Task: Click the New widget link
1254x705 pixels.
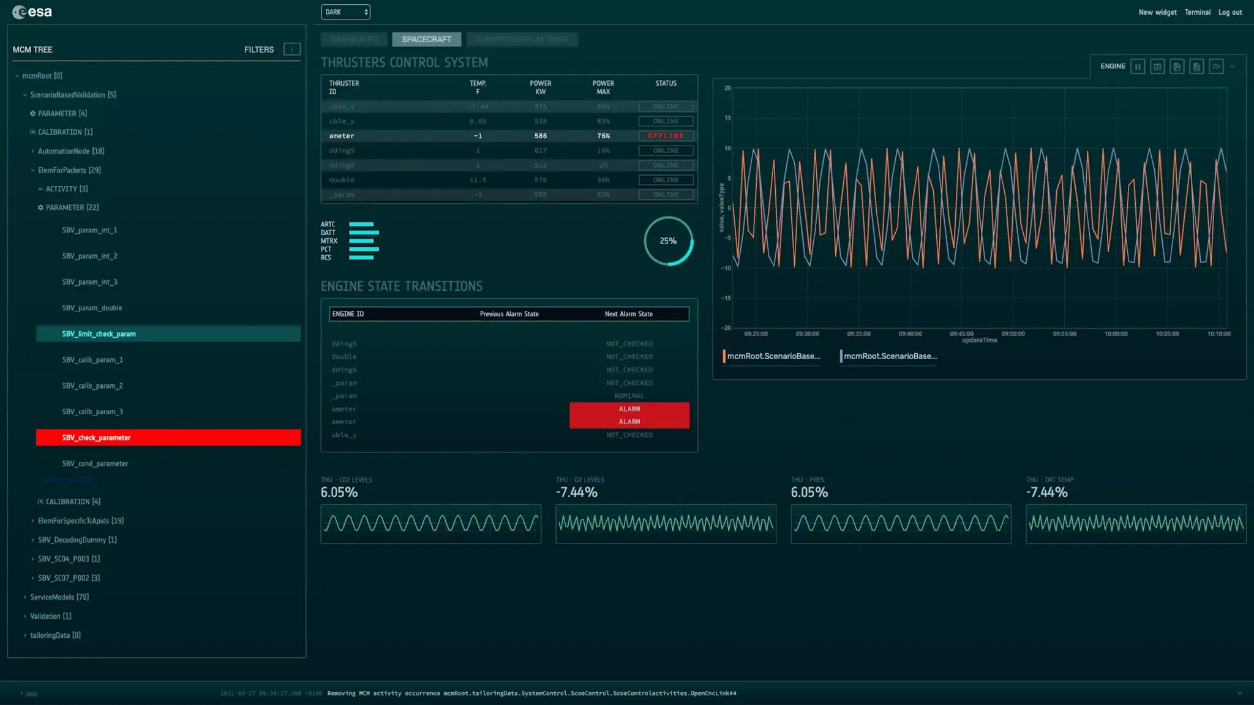Action: click(1157, 12)
